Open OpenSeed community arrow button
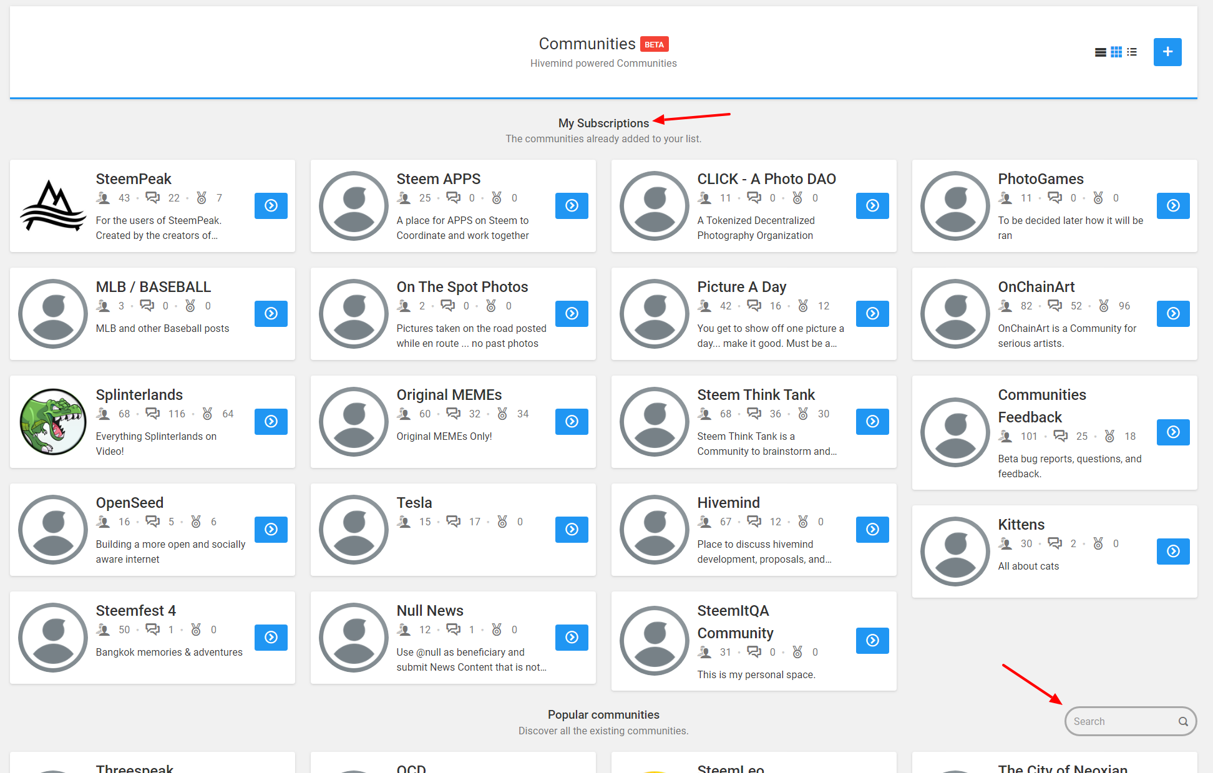This screenshot has height=773, width=1213. 271,530
